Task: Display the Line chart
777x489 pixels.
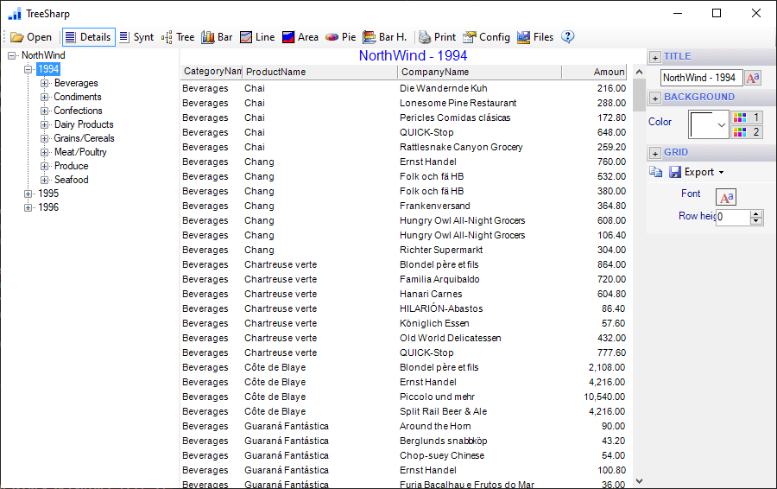Action: click(257, 37)
